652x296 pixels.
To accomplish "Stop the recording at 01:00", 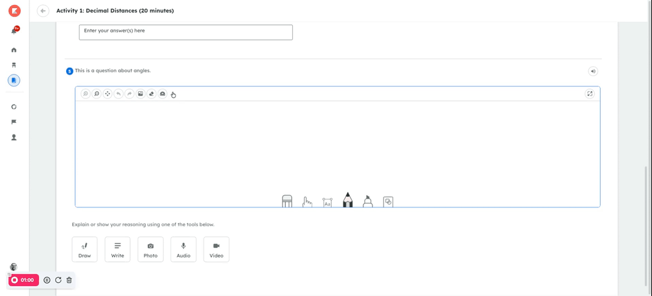I will coord(24,280).
